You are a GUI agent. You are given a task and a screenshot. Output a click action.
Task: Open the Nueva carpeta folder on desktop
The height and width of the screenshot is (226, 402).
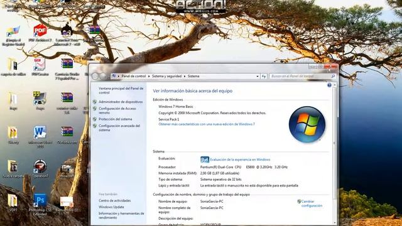click(x=13, y=169)
